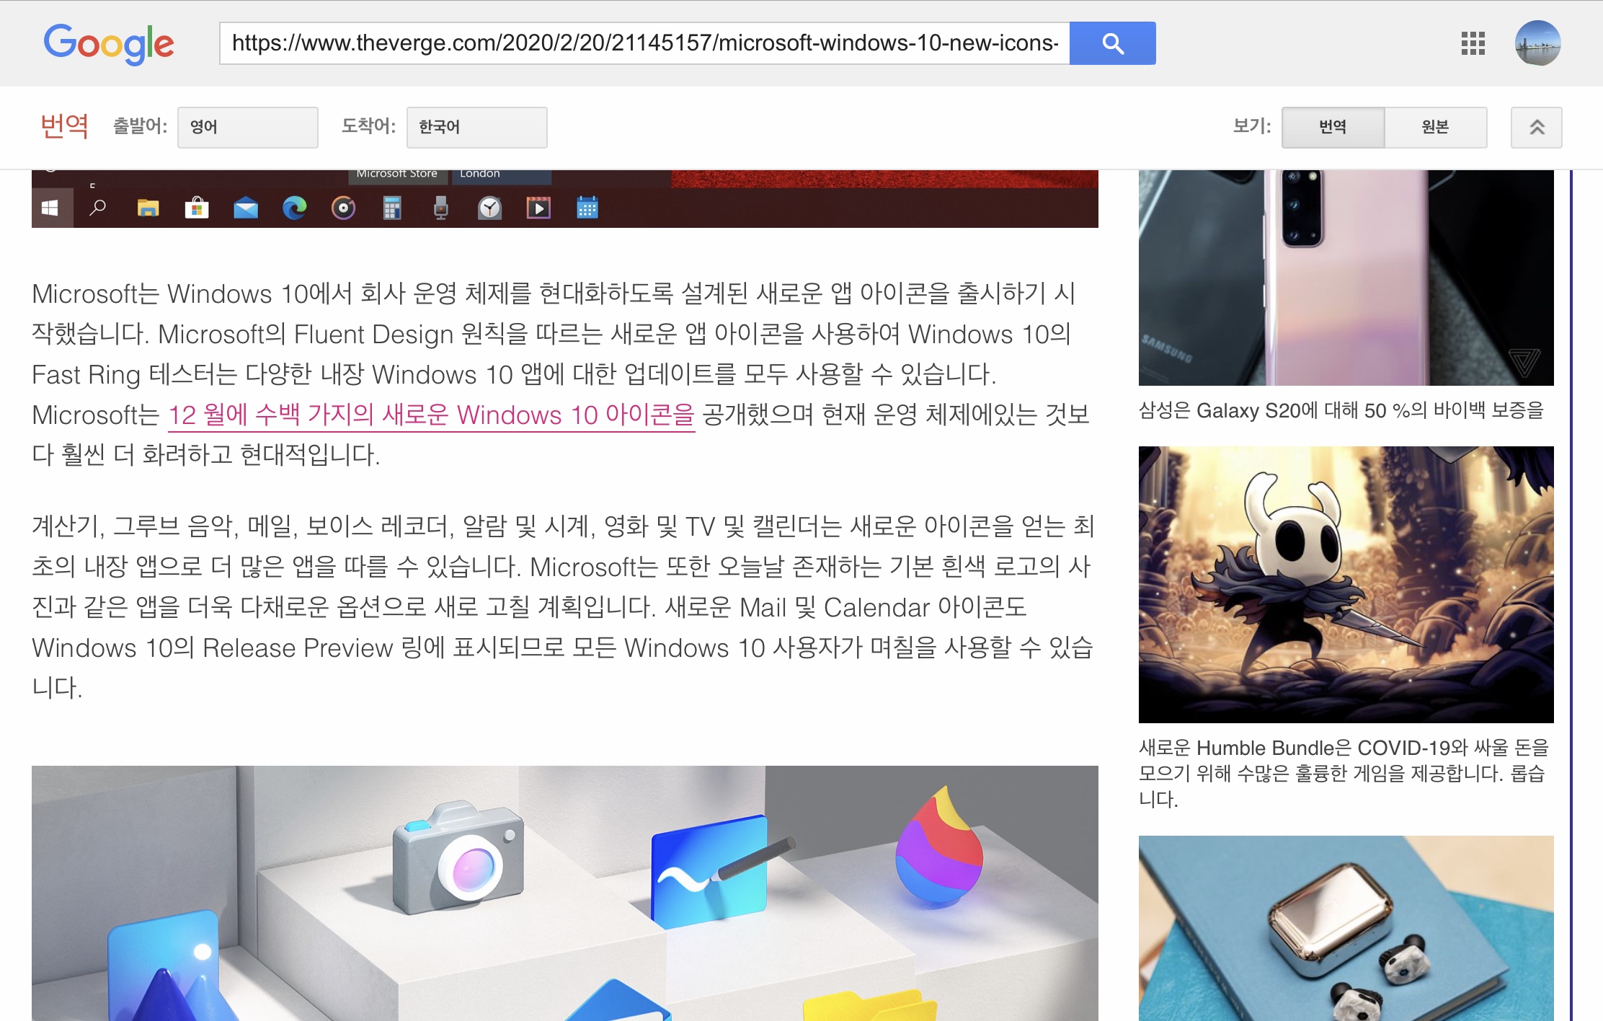Viewport: 1603px width, 1021px height.
Task: Click the London label in taskbar image
Action: pyautogui.click(x=480, y=174)
